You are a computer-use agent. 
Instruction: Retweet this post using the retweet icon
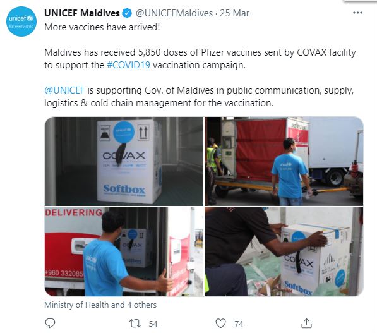135,324
